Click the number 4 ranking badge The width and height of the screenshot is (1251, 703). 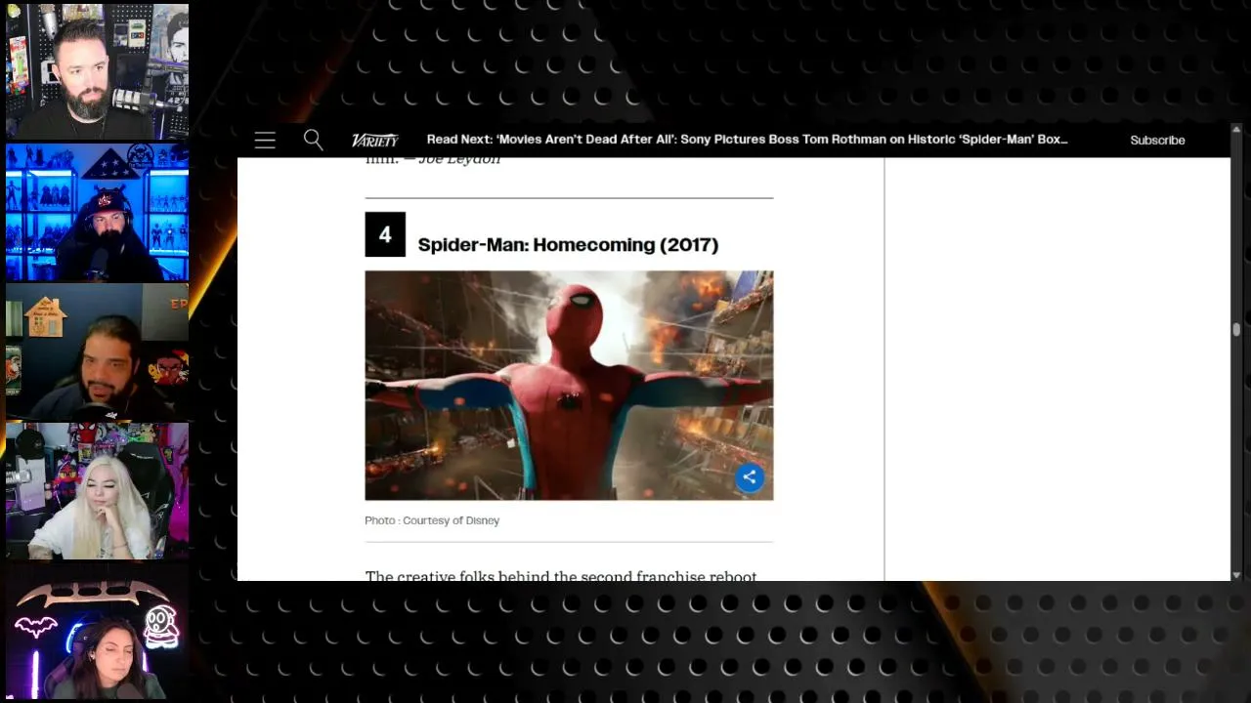(385, 234)
